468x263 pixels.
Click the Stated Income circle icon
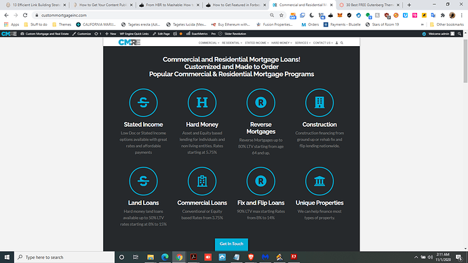(x=143, y=102)
